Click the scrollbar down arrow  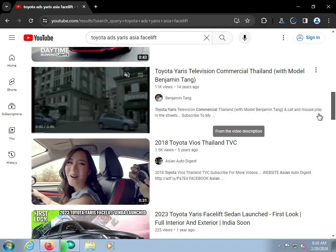(x=333, y=236)
